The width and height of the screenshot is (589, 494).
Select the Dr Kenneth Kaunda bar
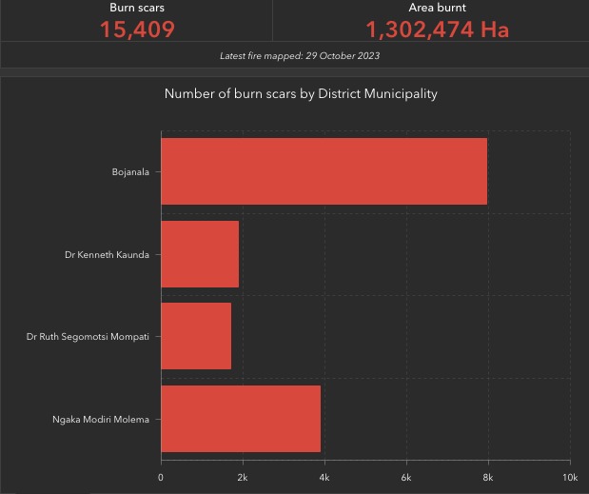pyautogui.click(x=200, y=254)
